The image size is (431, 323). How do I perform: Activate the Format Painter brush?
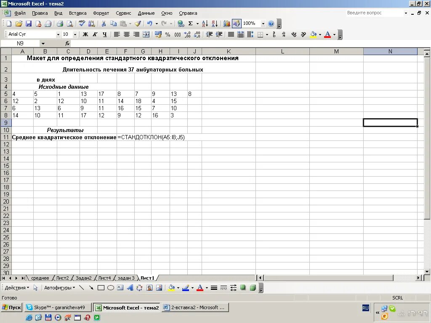pyautogui.click(x=138, y=24)
